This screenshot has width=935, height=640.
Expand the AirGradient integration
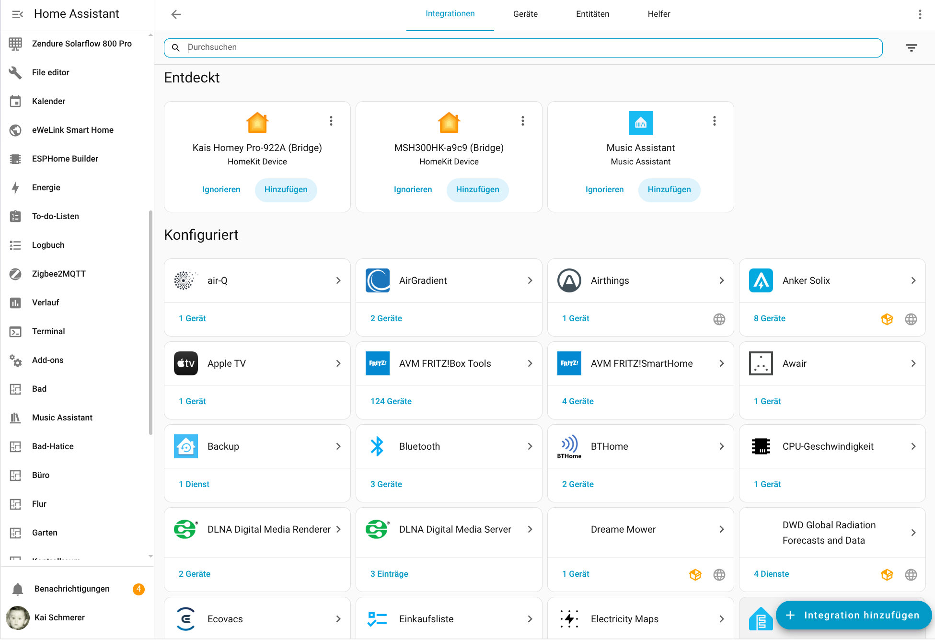coord(530,280)
